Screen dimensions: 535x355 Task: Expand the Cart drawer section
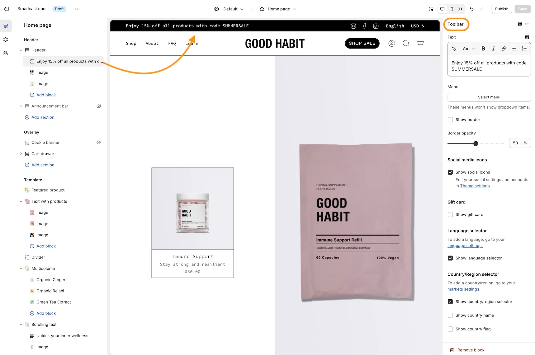[21, 154]
